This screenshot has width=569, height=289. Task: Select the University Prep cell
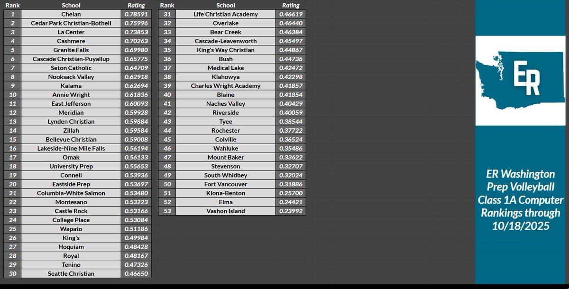[71, 167]
